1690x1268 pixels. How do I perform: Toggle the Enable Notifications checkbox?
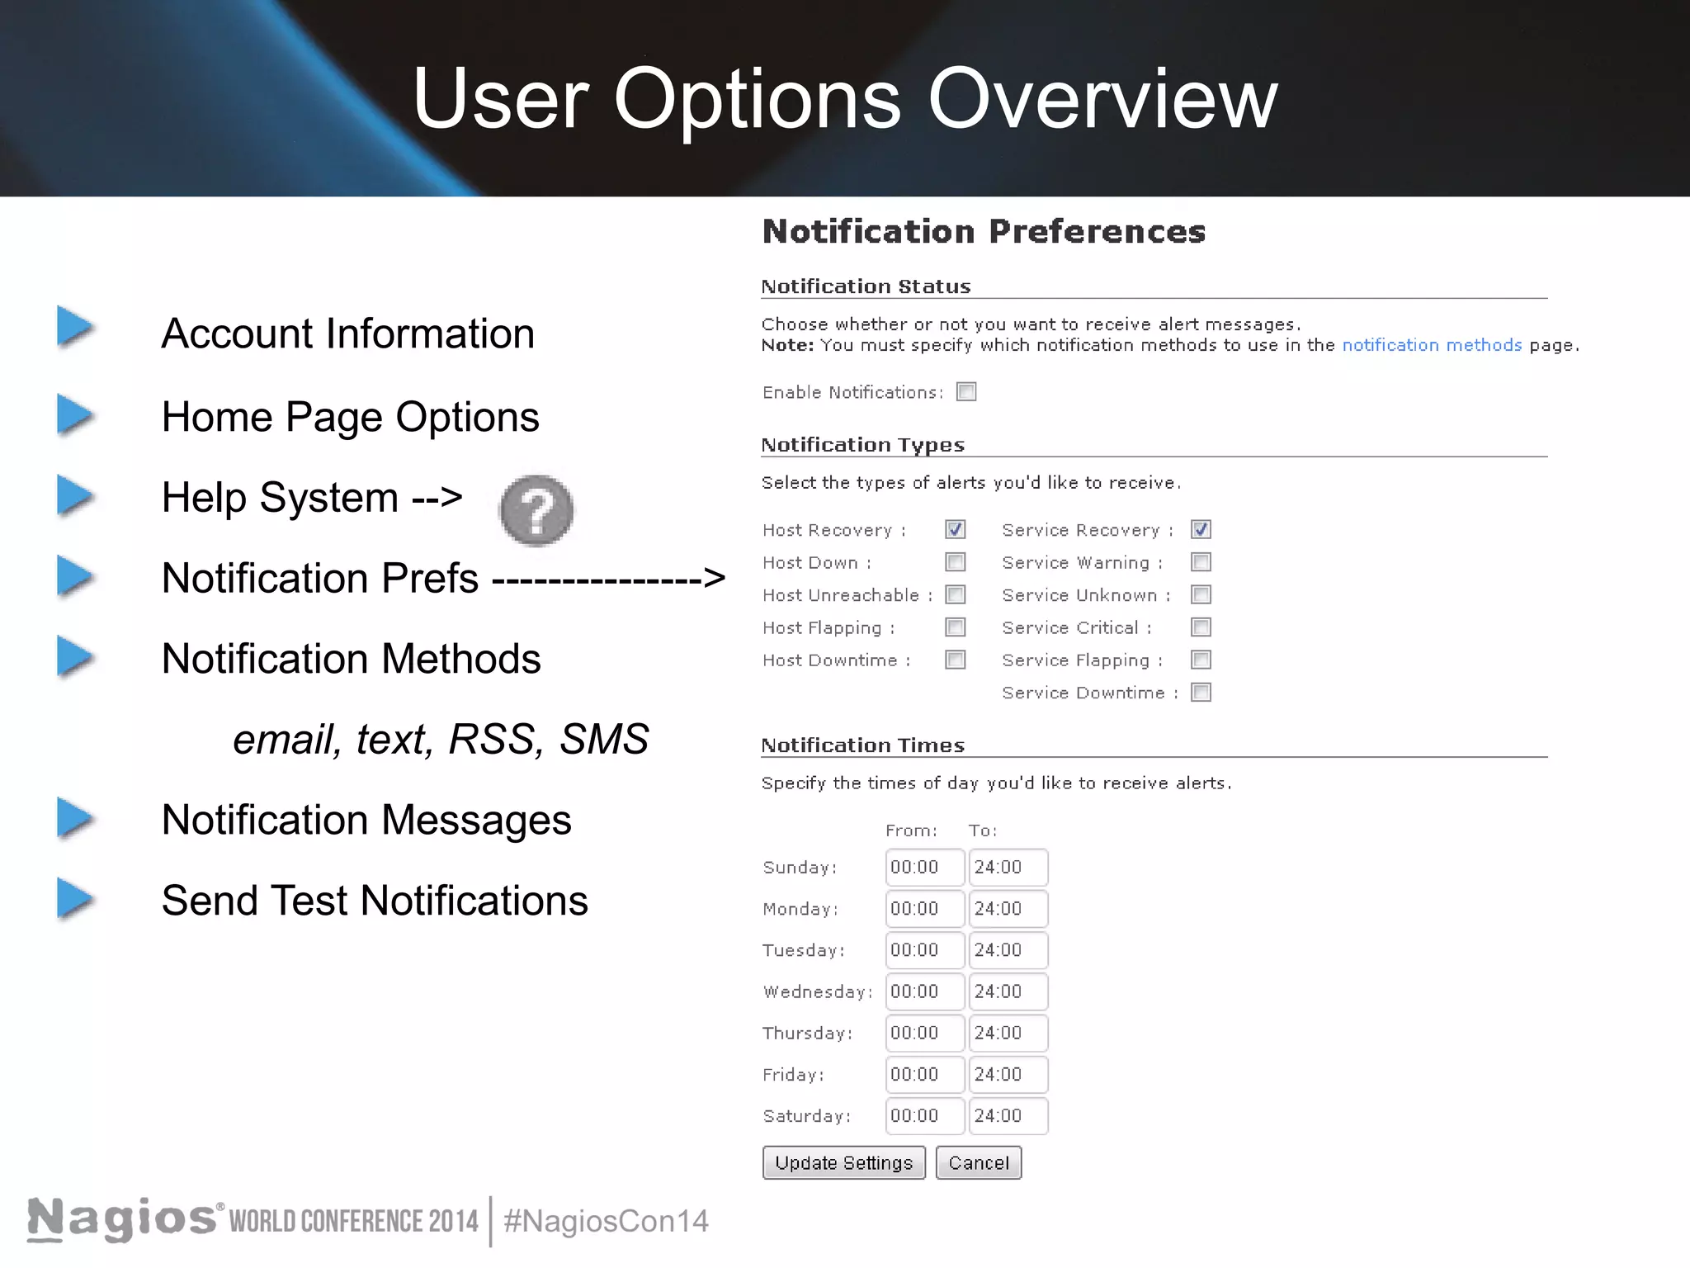pyautogui.click(x=966, y=391)
